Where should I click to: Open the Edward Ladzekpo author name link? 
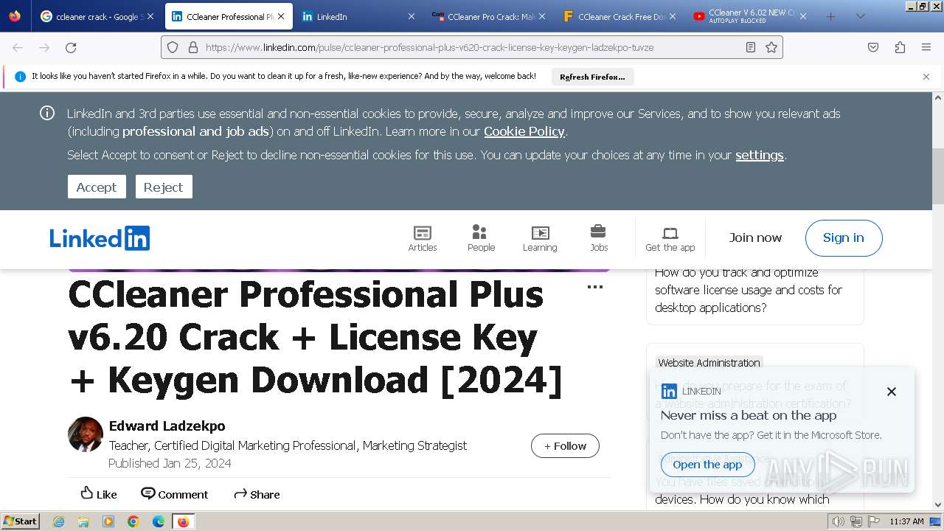(x=167, y=426)
